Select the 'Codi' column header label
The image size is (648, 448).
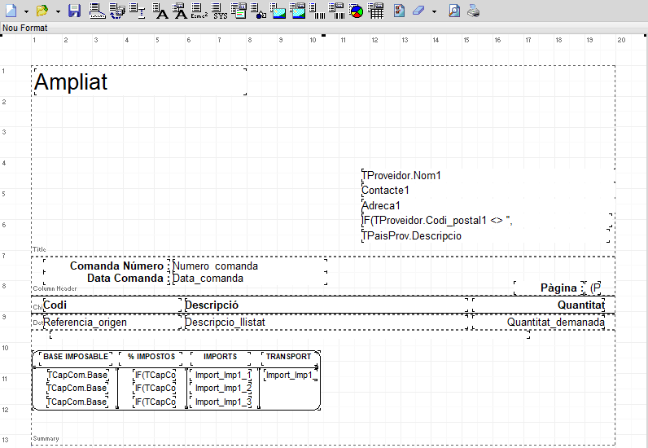tap(112, 305)
